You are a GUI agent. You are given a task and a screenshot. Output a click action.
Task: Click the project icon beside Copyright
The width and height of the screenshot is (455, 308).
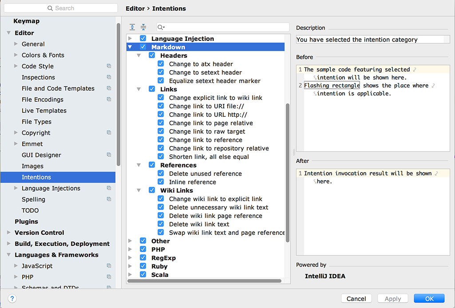pyautogui.click(x=109, y=133)
